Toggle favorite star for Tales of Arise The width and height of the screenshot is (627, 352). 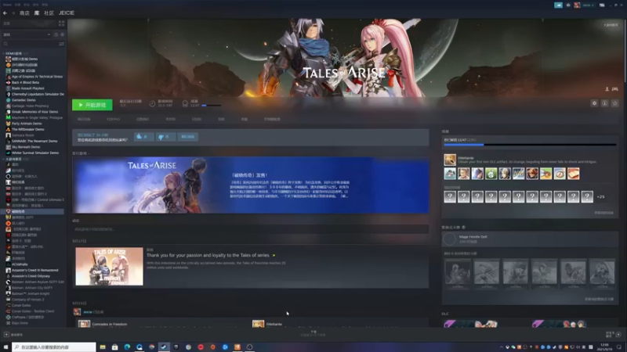coord(615,103)
